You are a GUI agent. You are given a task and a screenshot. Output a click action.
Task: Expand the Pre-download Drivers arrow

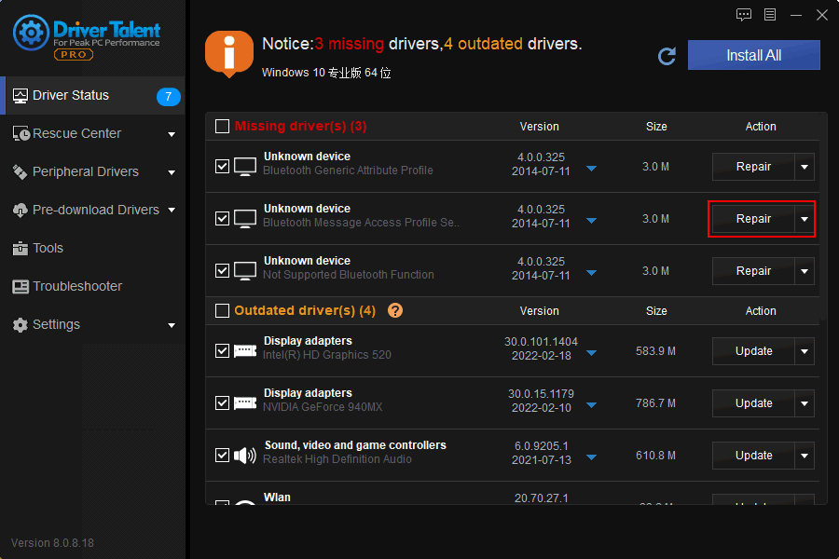click(172, 211)
